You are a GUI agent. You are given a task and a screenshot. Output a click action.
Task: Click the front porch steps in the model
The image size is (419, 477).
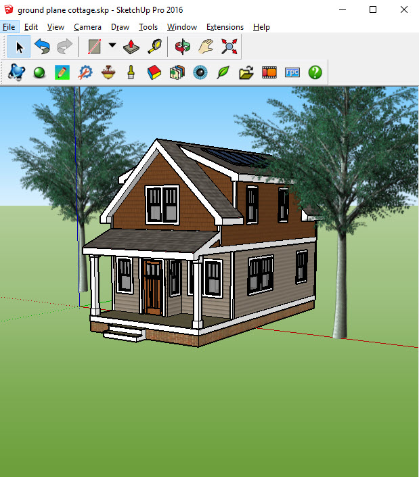tap(125, 332)
